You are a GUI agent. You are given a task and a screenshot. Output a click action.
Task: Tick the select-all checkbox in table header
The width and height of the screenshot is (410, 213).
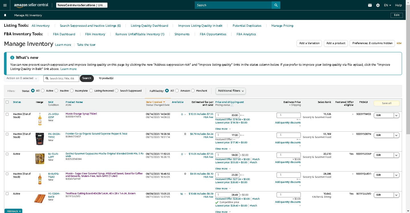(7, 102)
